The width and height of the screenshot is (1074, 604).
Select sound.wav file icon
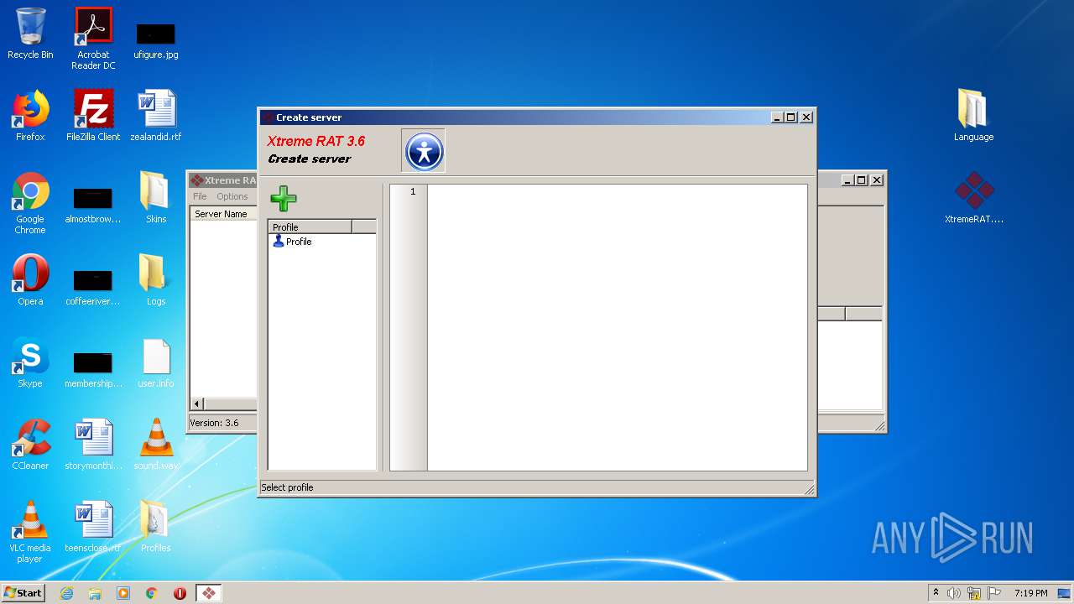point(156,445)
